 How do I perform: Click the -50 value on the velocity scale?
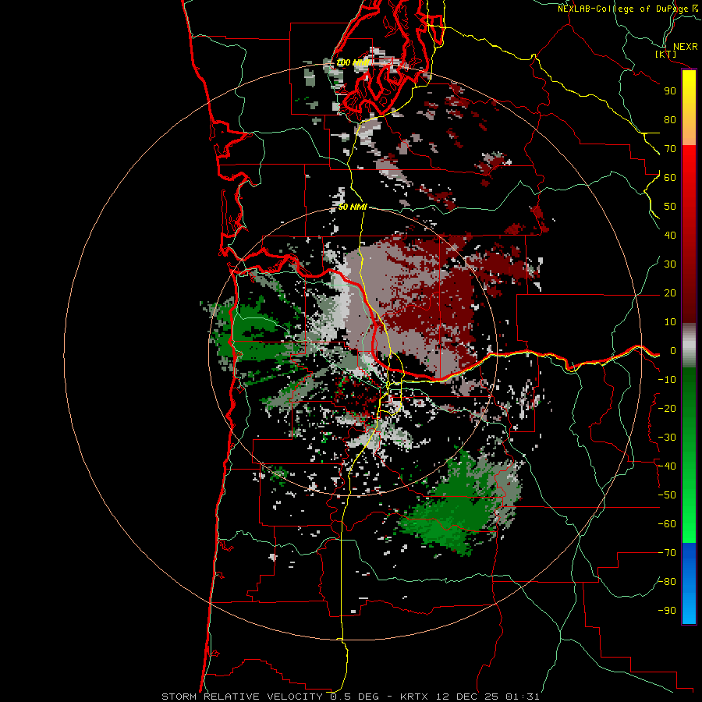pyautogui.click(x=667, y=495)
